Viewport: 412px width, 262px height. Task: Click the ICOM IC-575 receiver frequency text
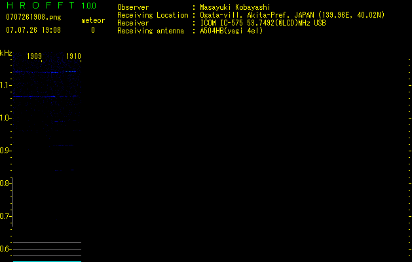click(x=263, y=23)
